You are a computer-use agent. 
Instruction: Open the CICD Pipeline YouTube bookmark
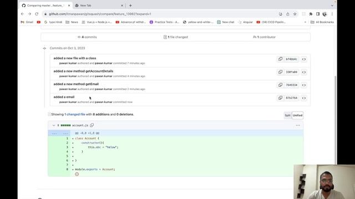point(271,22)
